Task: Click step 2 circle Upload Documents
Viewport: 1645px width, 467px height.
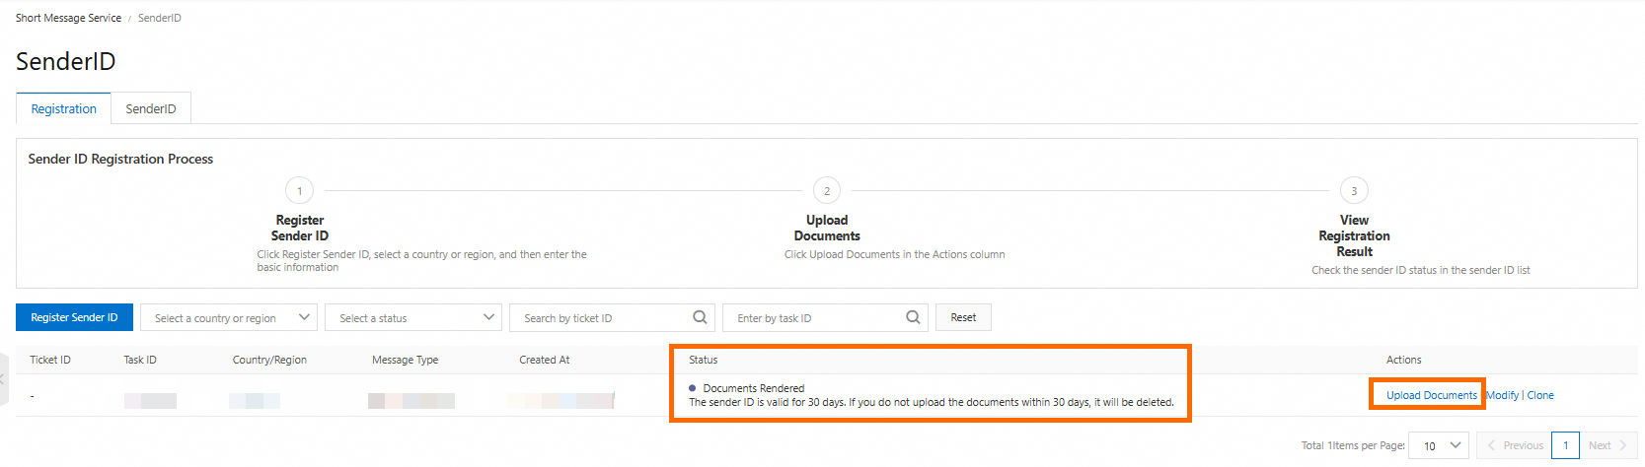Action: 827,191
